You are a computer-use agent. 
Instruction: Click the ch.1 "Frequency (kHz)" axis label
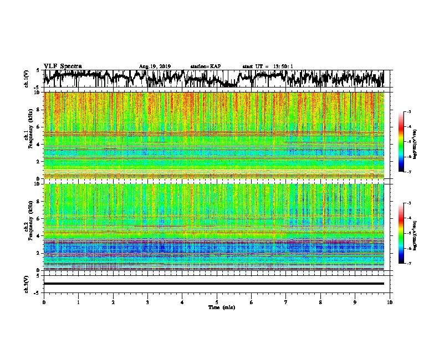click(30, 130)
